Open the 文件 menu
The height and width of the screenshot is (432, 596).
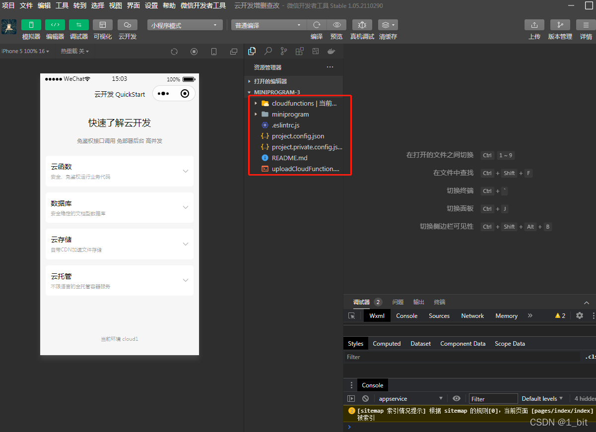pyautogui.click(x=26, y=5)
